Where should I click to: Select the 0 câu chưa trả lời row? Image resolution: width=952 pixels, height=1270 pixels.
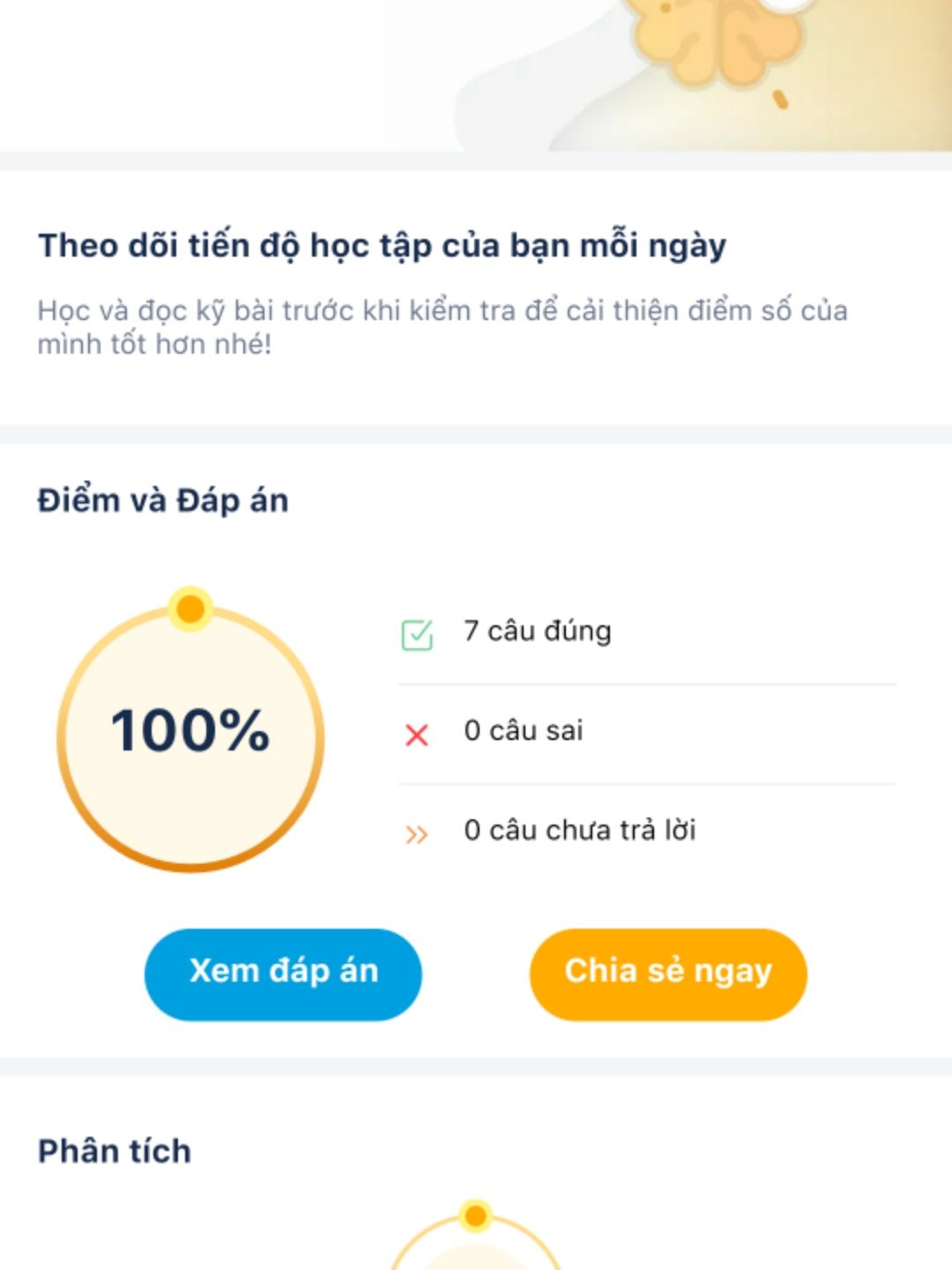[x=648, y=832]
